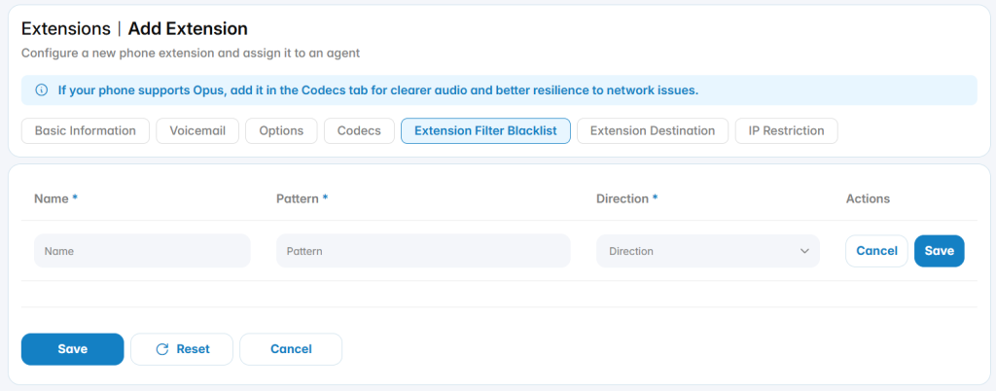Switch to the IP Restriction tab

coord(786,130)
